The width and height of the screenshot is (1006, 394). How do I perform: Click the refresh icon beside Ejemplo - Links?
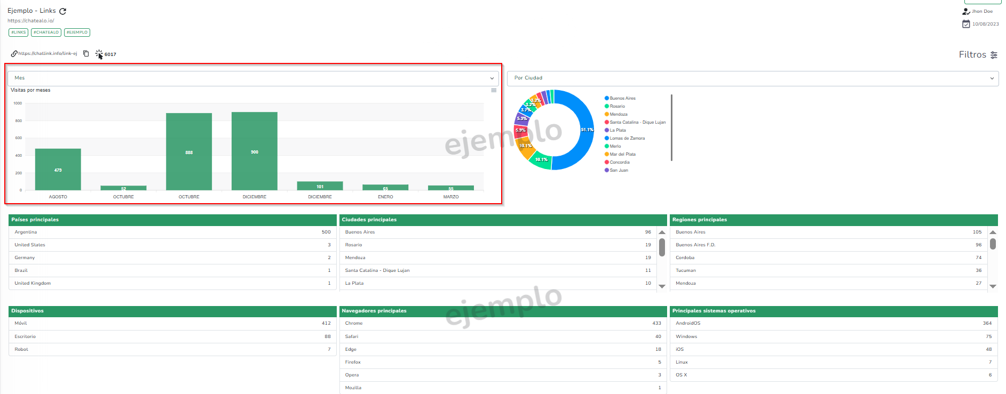pyautogui.click(x=63, y=11)
